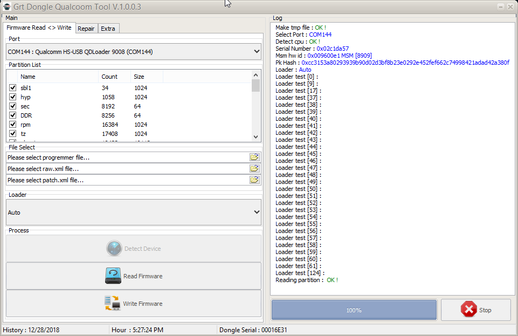Screen dimensions: 518x336
Task: Uncheck the hyp partition checkbox
Action: tap(12, 97)
